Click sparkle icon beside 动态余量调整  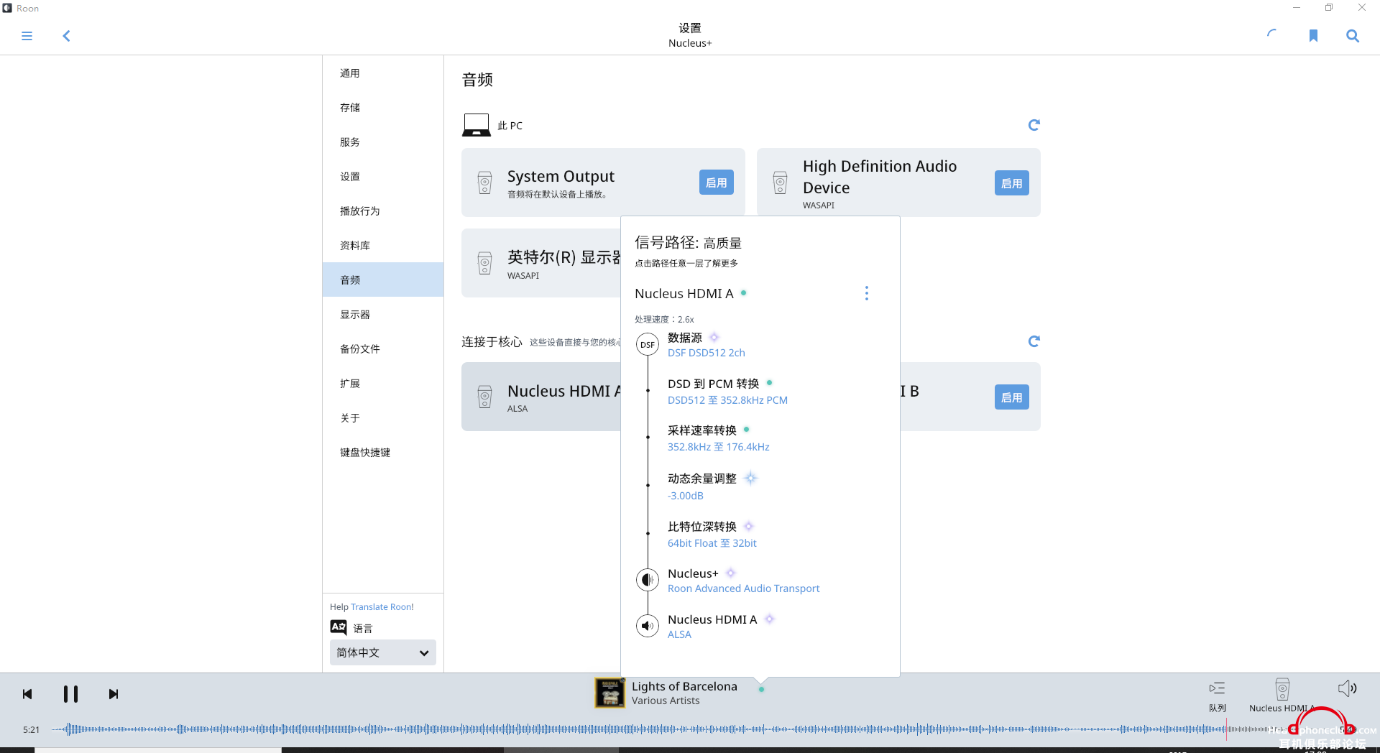click(x=750, y=479)
